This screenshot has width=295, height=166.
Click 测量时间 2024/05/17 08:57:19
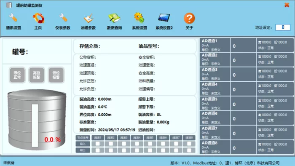(117, 130)
